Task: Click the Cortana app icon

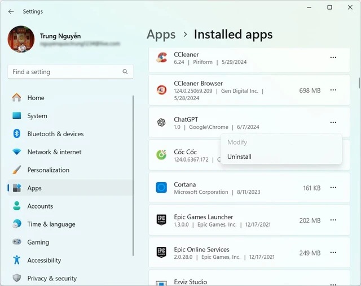Action: coord(161,188)
